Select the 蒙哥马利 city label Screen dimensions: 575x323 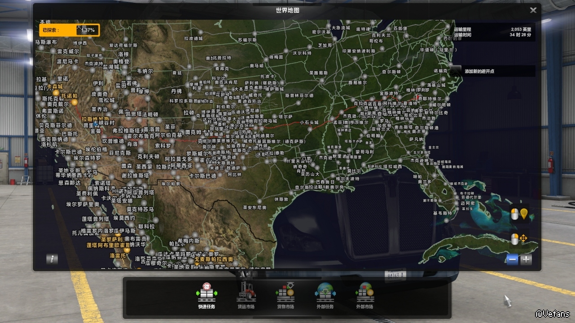365,152
